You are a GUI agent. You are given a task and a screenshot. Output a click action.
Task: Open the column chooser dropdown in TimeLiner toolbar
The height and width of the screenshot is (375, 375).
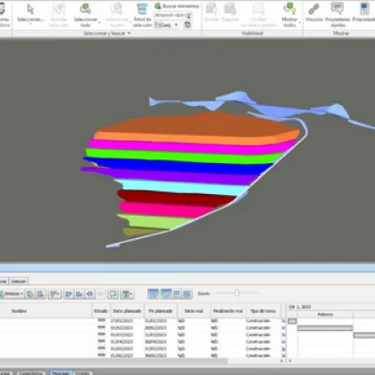(x=127, y=293)
